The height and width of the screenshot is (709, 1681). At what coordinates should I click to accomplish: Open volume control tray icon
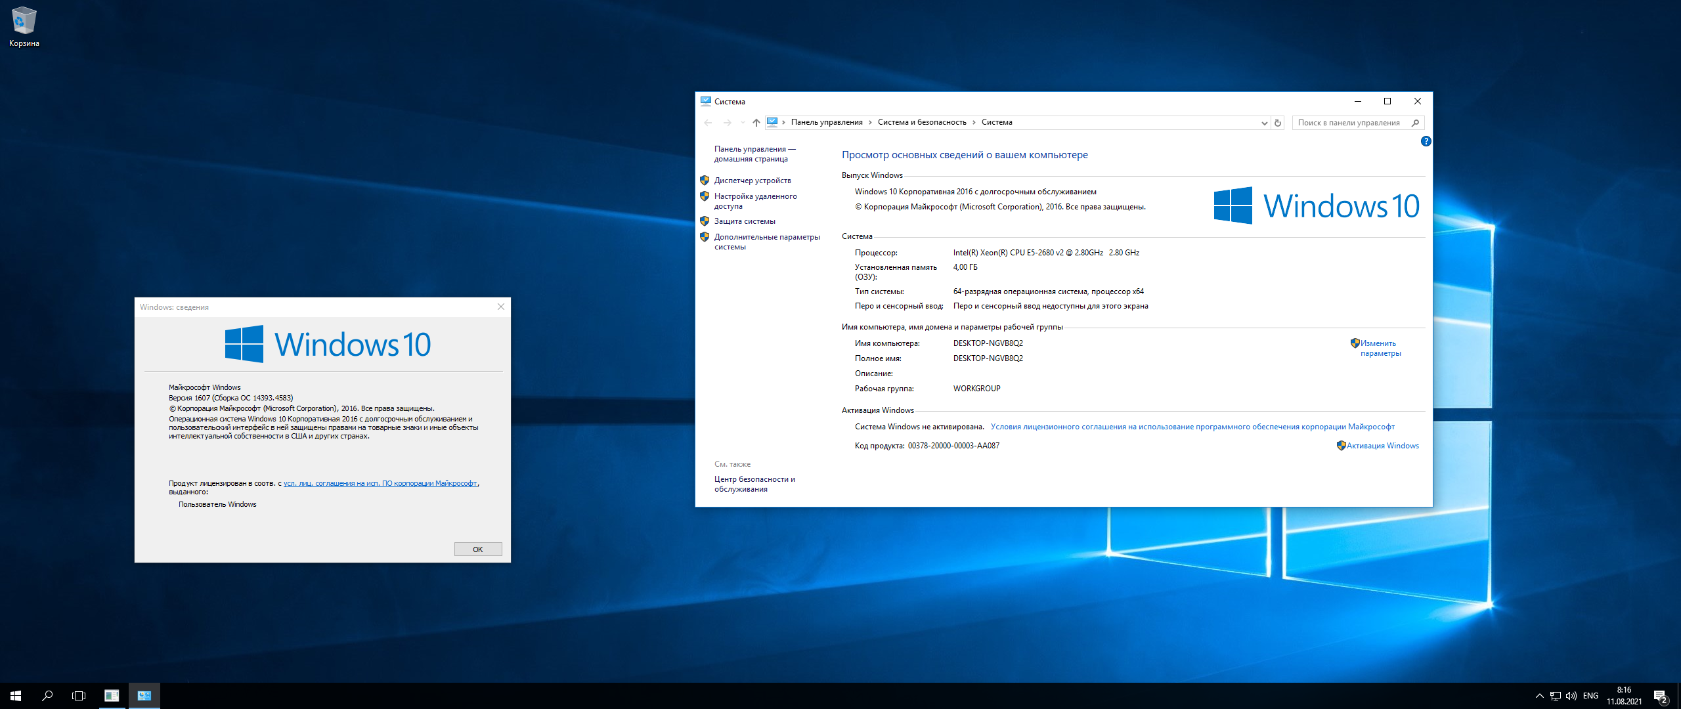coord(1571,696)
